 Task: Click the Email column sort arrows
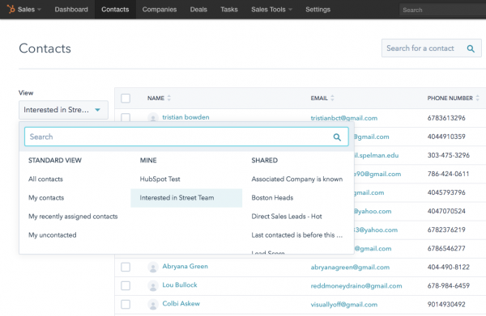pos(332,98)
